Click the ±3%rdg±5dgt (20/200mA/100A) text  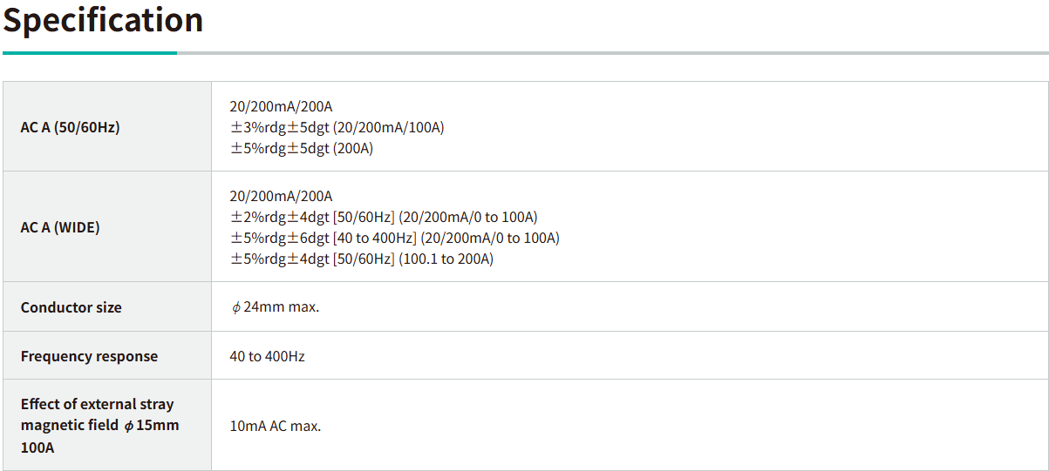click(337, 127)
